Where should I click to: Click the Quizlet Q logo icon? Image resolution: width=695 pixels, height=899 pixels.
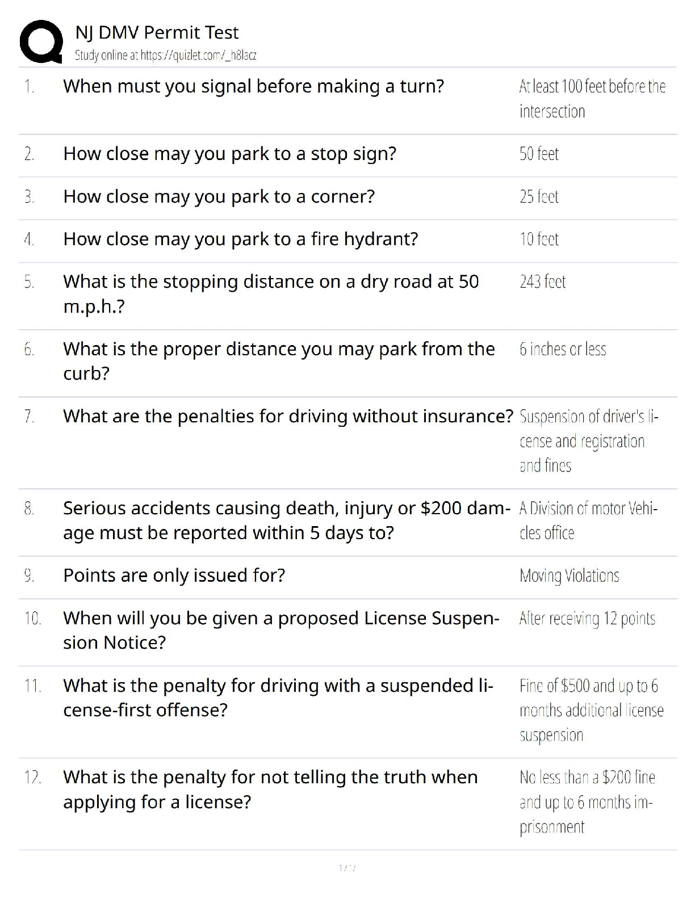[x=41, y=41]
